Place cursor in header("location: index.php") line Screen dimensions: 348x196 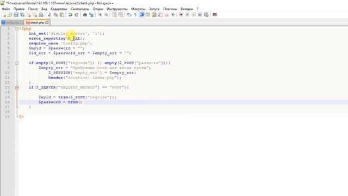click(85, 77)
